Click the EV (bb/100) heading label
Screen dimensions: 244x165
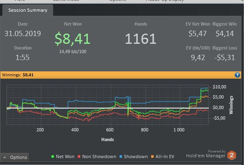[198, 48]
